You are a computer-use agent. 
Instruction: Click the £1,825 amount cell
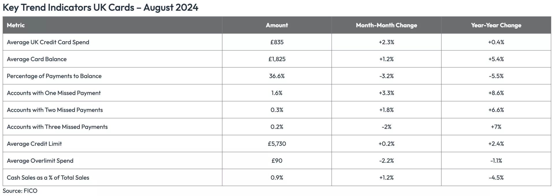277,59
